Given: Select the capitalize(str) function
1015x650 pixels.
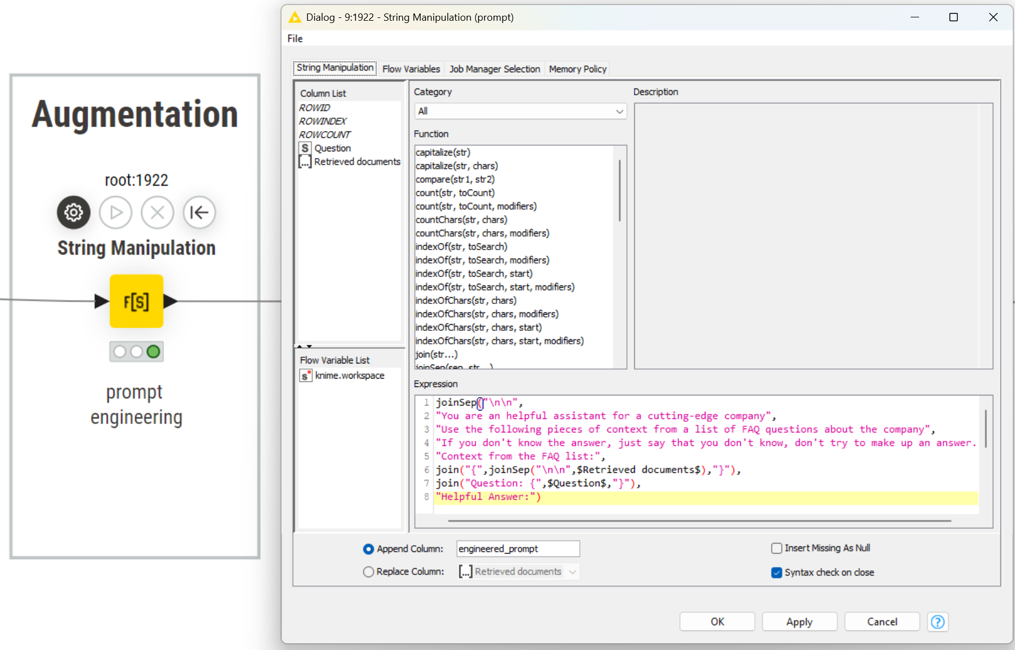Looking at the screenshot, I should pyautogui.click(x=443, y=152).
